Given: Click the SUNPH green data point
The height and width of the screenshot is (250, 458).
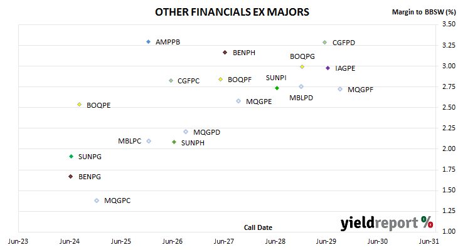Looking at the screenshot, I should click(174, 142).
